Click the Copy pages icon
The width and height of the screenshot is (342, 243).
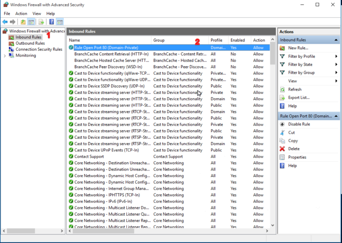pos(282,141)
